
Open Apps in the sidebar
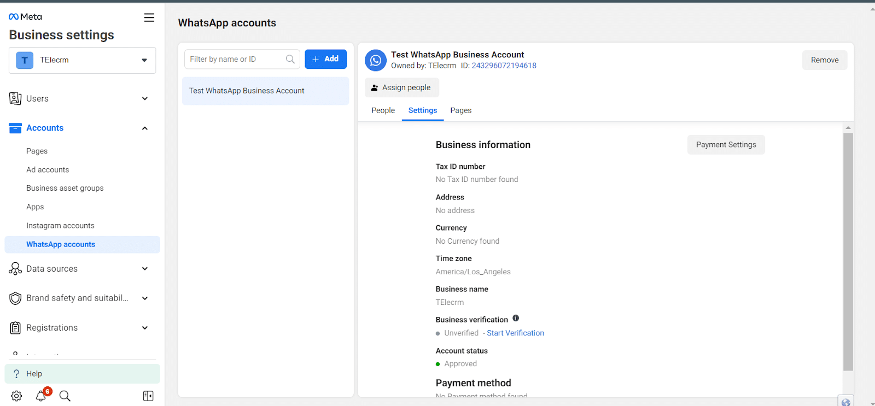pos(35,207)
